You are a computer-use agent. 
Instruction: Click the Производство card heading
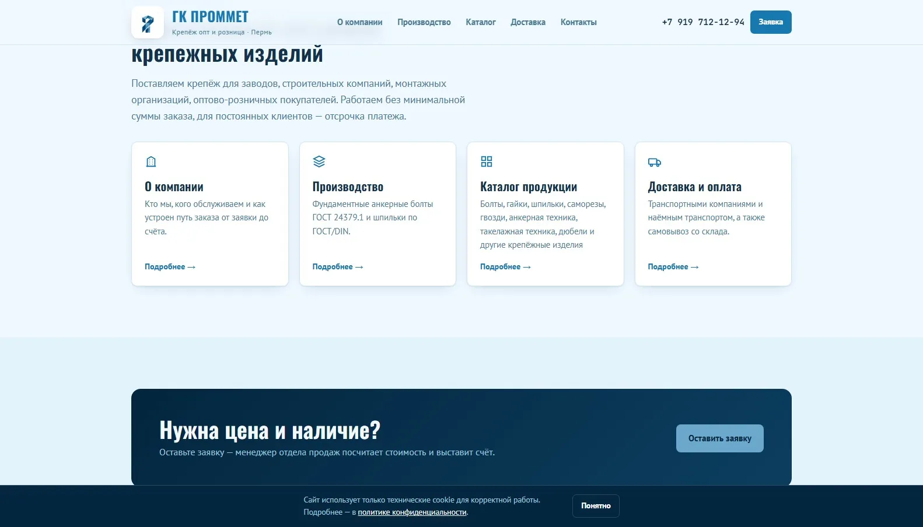[x=348, y=187]
